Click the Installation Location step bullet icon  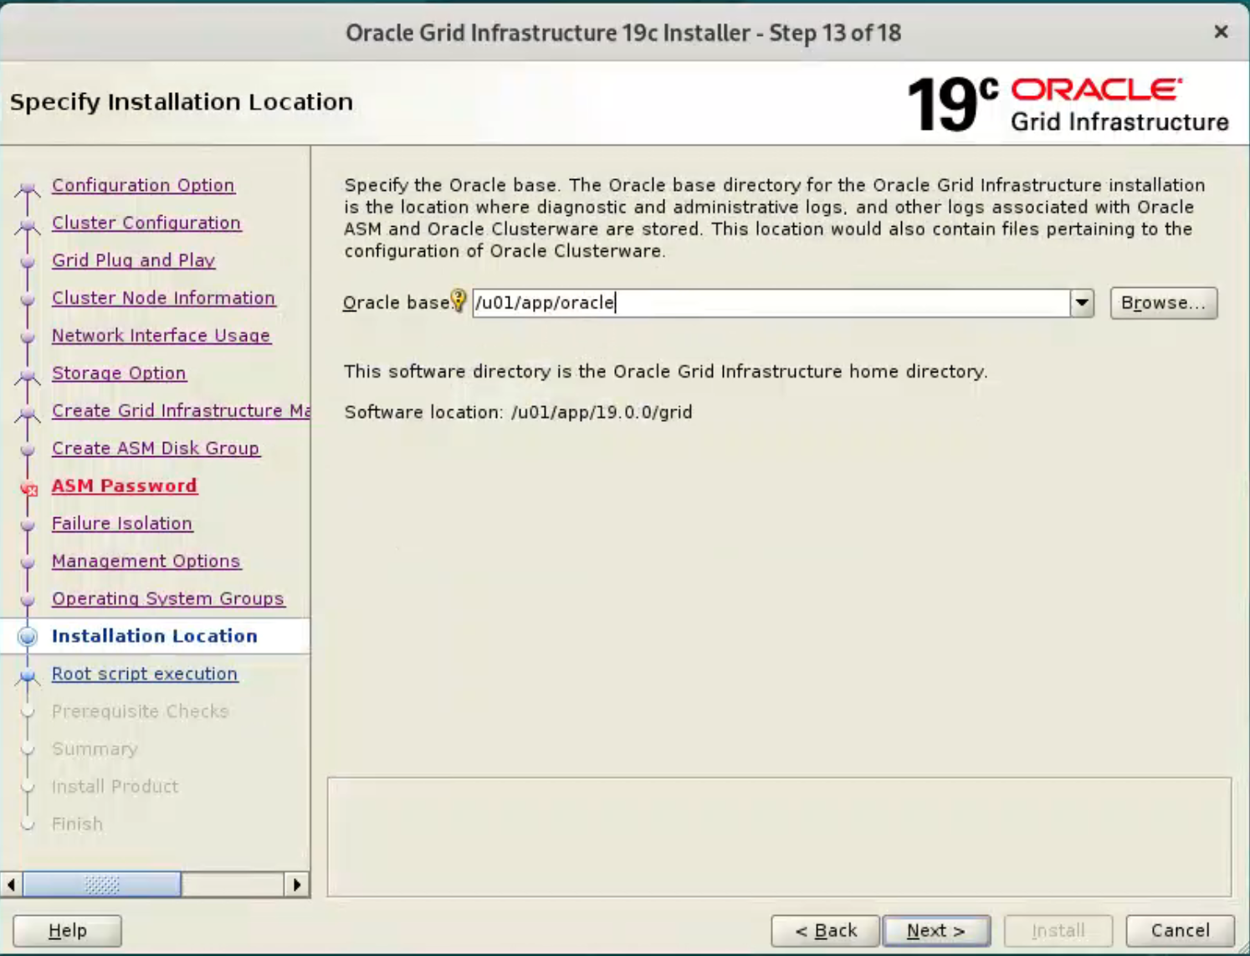28,636
